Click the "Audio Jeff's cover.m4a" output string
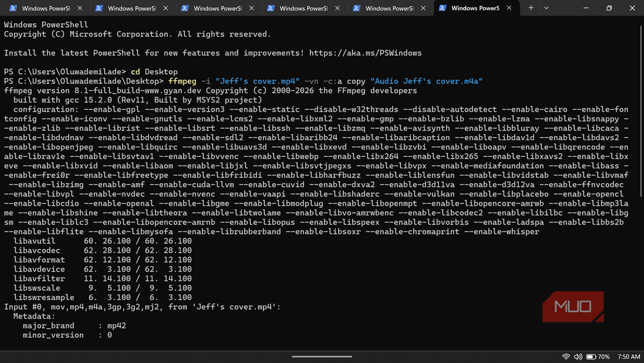The height and width of the screenshot is (363, 644). (426, 81)
